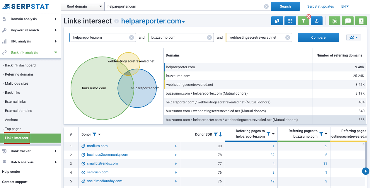
Task: Filter Referring pages to helpareporter.com column
Action: tap(269, 134)
